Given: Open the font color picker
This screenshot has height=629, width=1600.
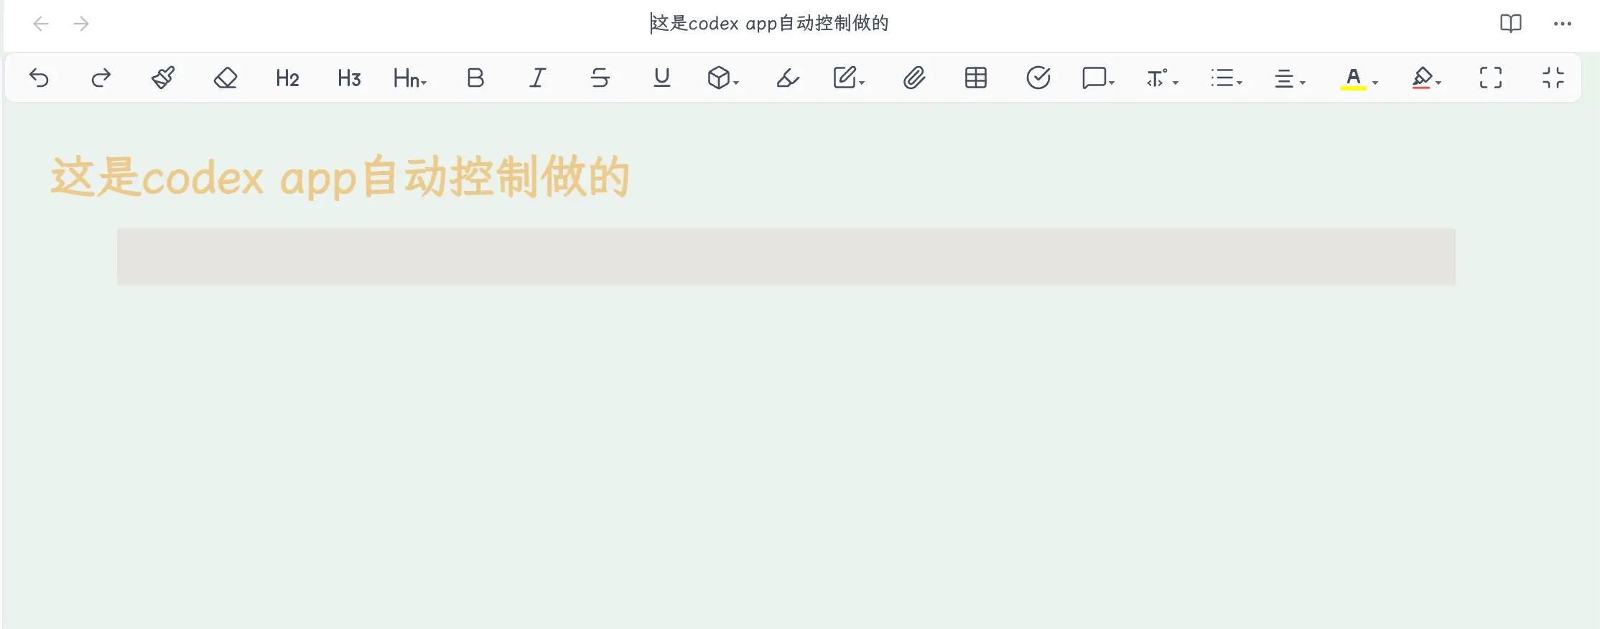Looking at the screenshot, I should [x=1358, y=78].
